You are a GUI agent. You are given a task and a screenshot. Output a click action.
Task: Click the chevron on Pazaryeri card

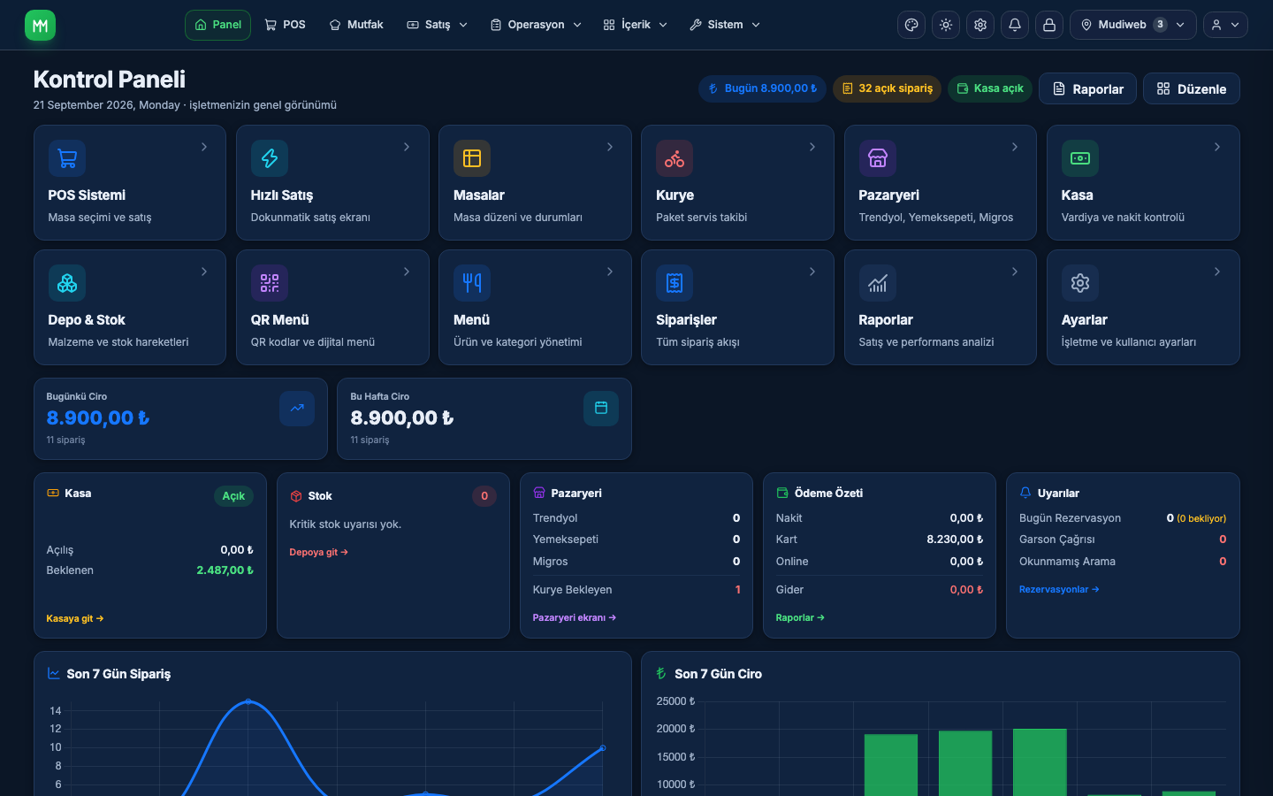(1015, 147)
